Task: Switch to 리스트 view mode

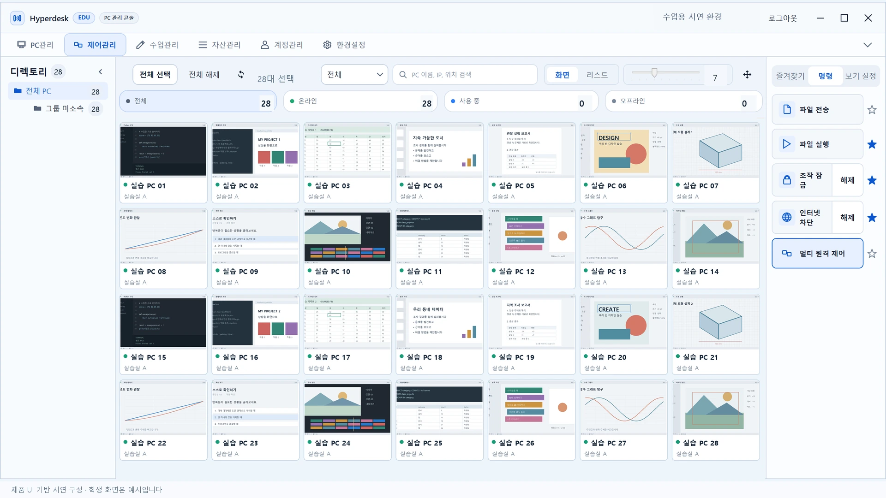Action: pyautogui.click(x=597, y=75)
